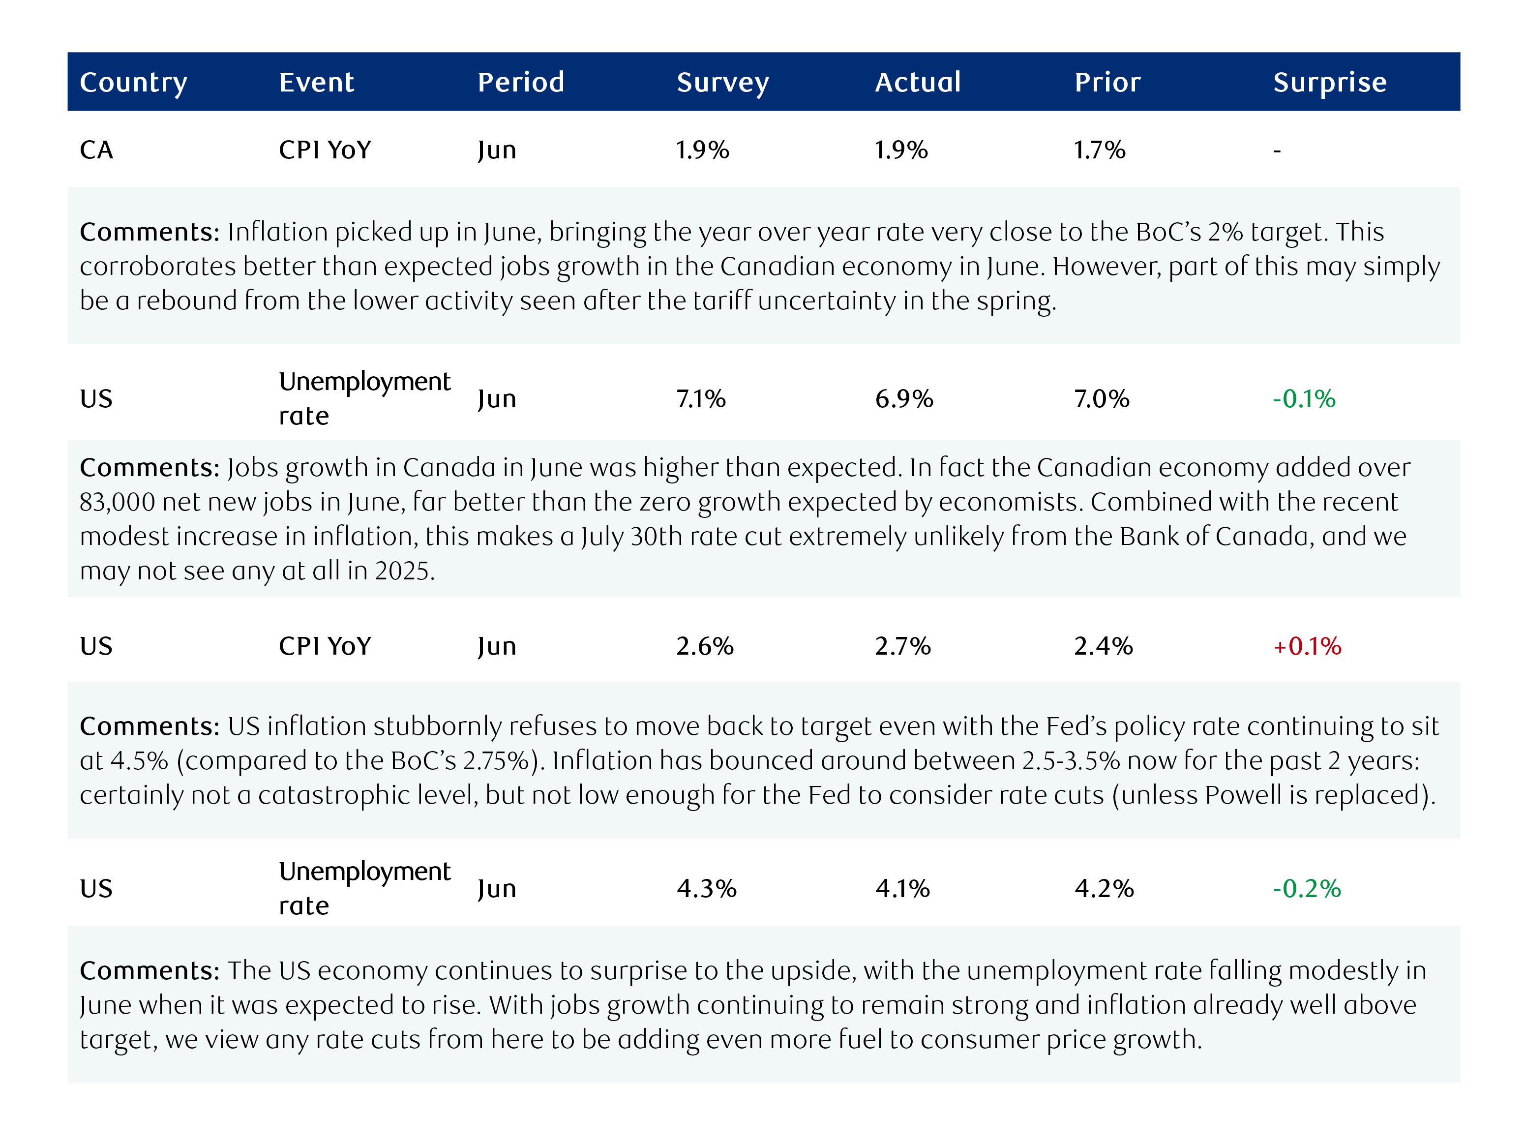Click the Event column header

click(316, 83)
